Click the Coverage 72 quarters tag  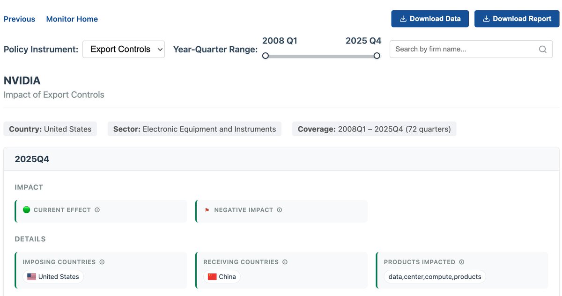click(374, 129)
